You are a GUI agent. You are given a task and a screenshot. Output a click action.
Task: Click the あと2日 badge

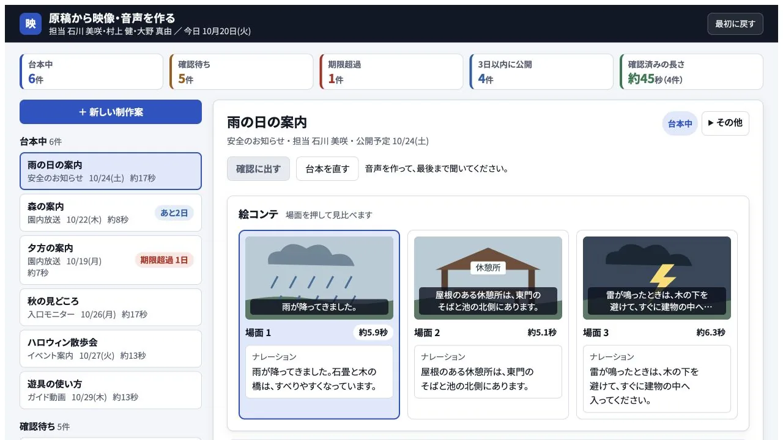tap(174, 213)
